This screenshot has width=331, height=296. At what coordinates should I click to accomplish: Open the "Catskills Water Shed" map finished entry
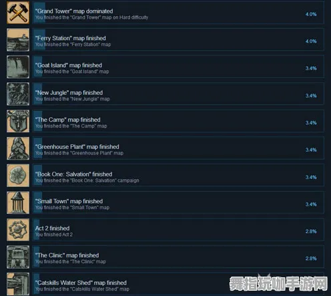click(178, 284)
